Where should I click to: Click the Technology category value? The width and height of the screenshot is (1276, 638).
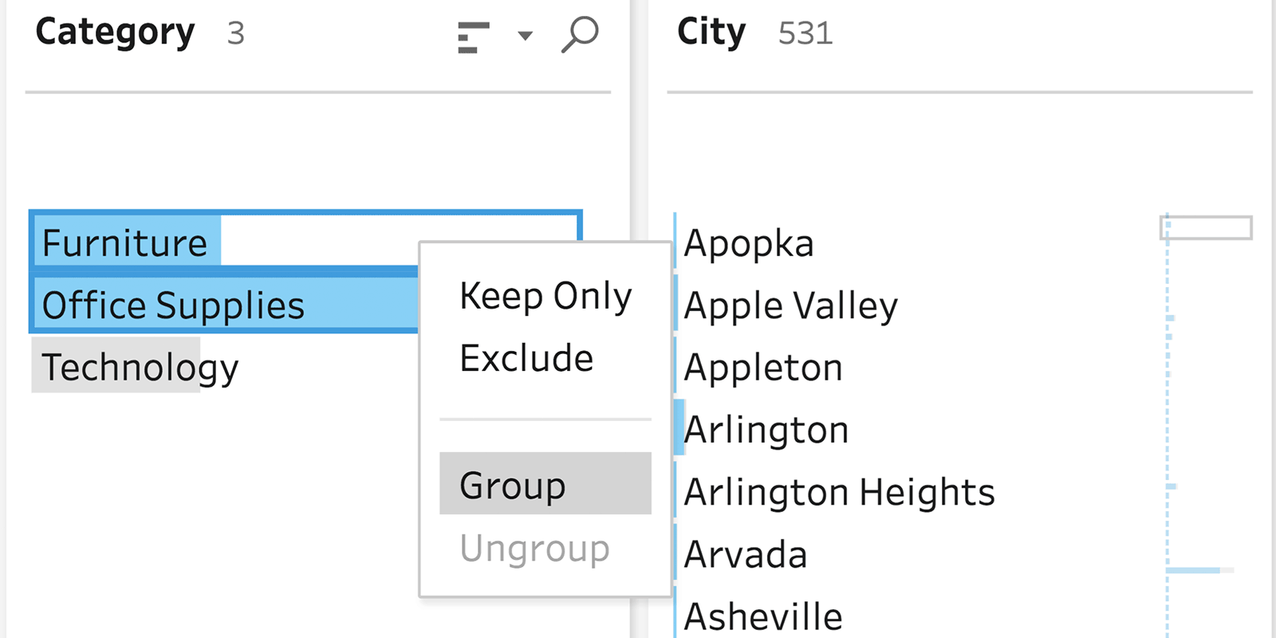pyautogui.click(x=140, y=367)
